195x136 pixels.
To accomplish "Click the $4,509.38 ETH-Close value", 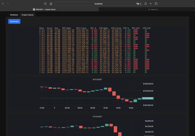I will (116, 72).
